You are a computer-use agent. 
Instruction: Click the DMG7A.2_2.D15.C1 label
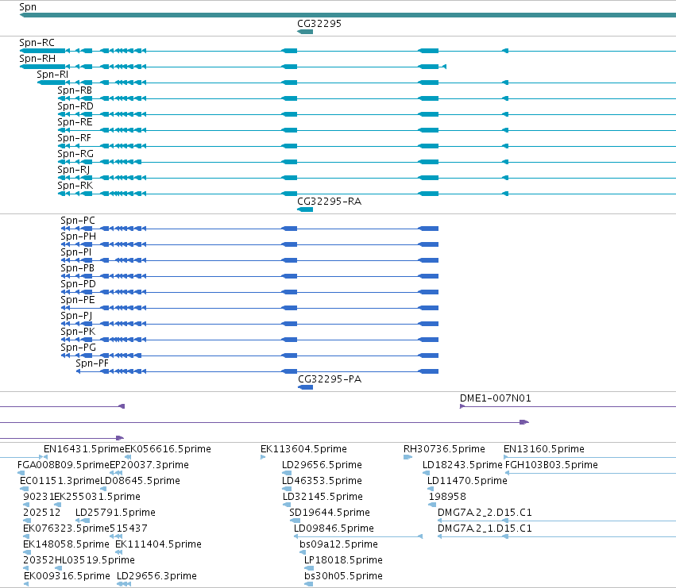[x=485, y=513]
